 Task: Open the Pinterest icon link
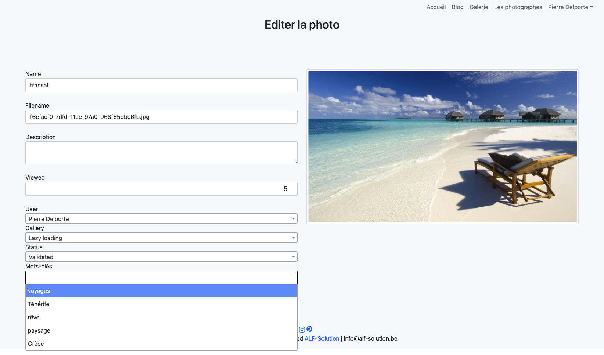click(x=309, y=329)
